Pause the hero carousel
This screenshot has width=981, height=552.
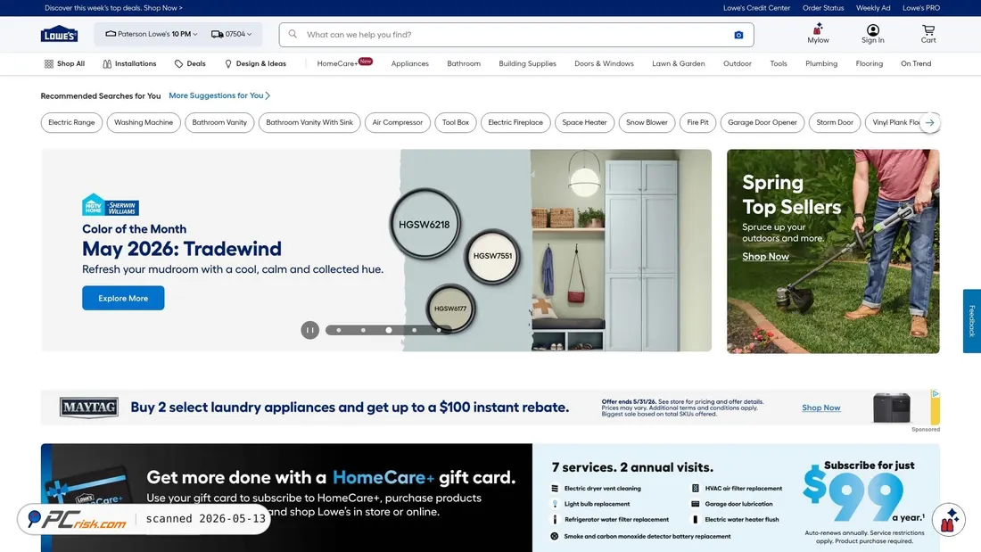pyautogui.click(x=309, y=330)
